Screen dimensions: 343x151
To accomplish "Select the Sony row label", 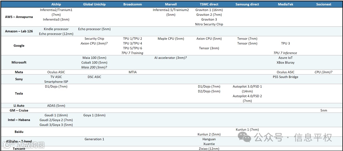I will click(19, 79).
